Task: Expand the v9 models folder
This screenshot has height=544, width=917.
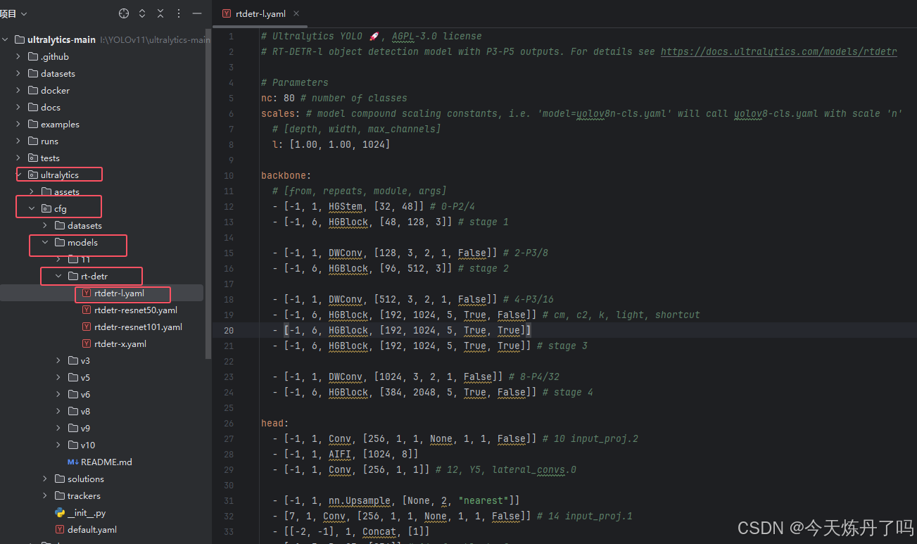Action: click(x=59, y=428)
